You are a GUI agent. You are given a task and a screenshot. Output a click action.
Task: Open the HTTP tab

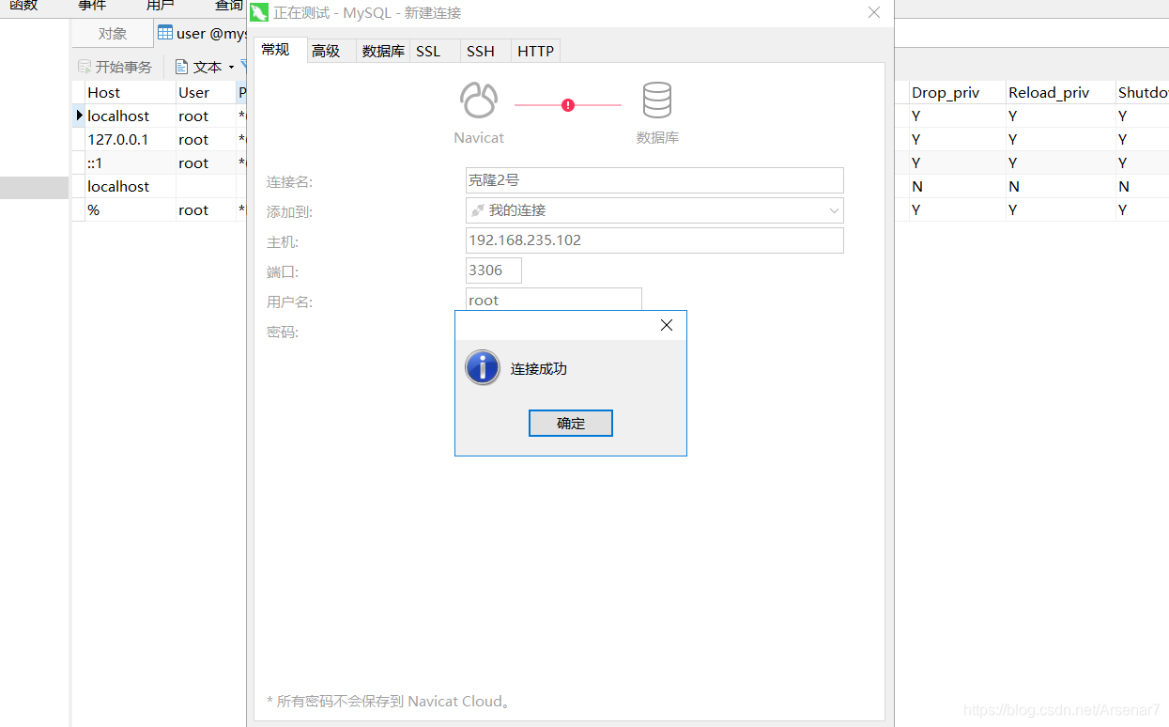(536, 51)
